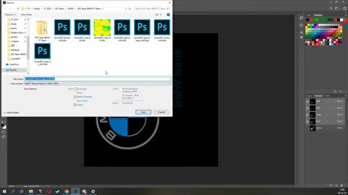348x195 pixels.
Task: Open the File name history dropdown arrow
Action: (x=170, y=79)
